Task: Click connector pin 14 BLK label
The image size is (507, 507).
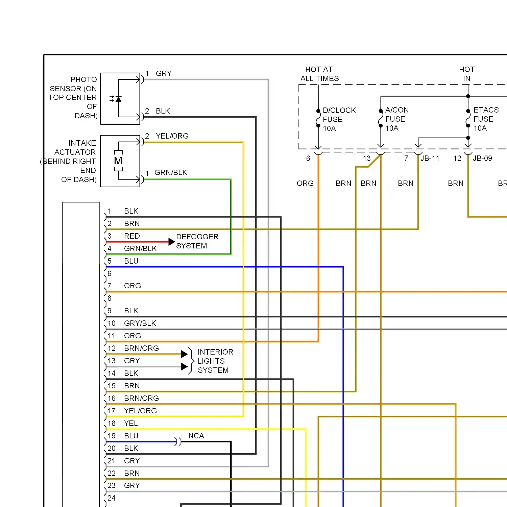Action: coord(131,373)
